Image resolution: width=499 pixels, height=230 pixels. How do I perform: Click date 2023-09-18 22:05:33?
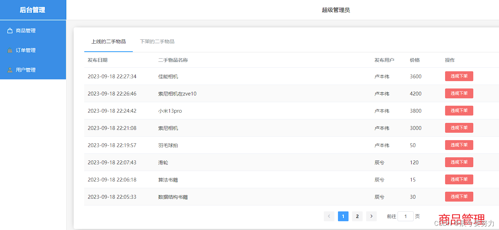pyautogui.click(x=112, y=197)
